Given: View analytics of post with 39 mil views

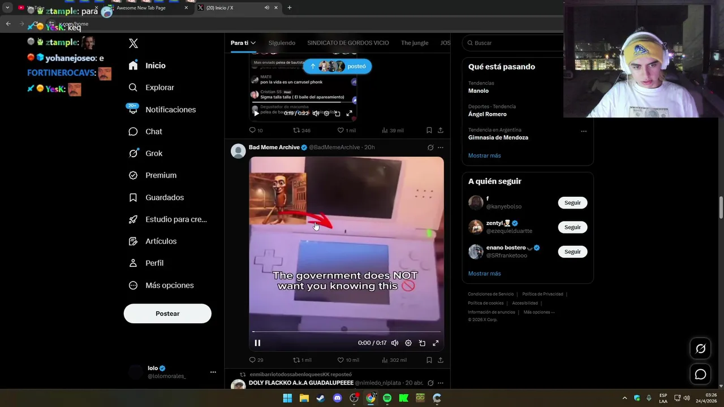Looking at the screenshot, I should point(393,131).
